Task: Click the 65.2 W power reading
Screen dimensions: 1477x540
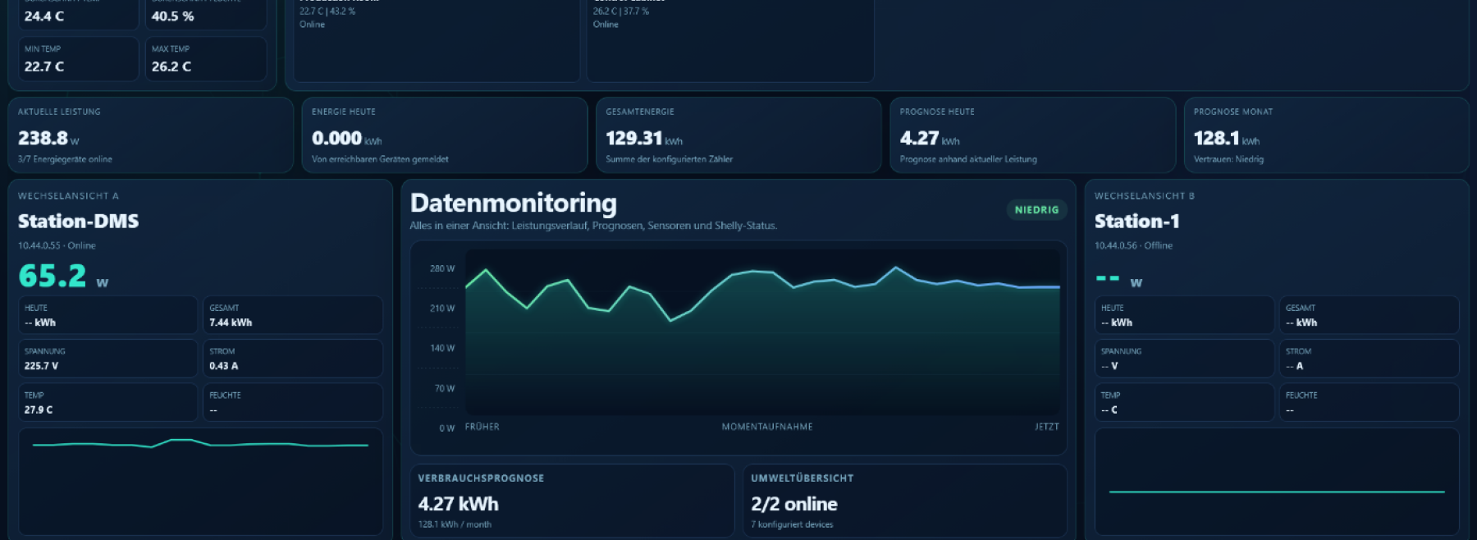Action: click(x=63, y=276)
